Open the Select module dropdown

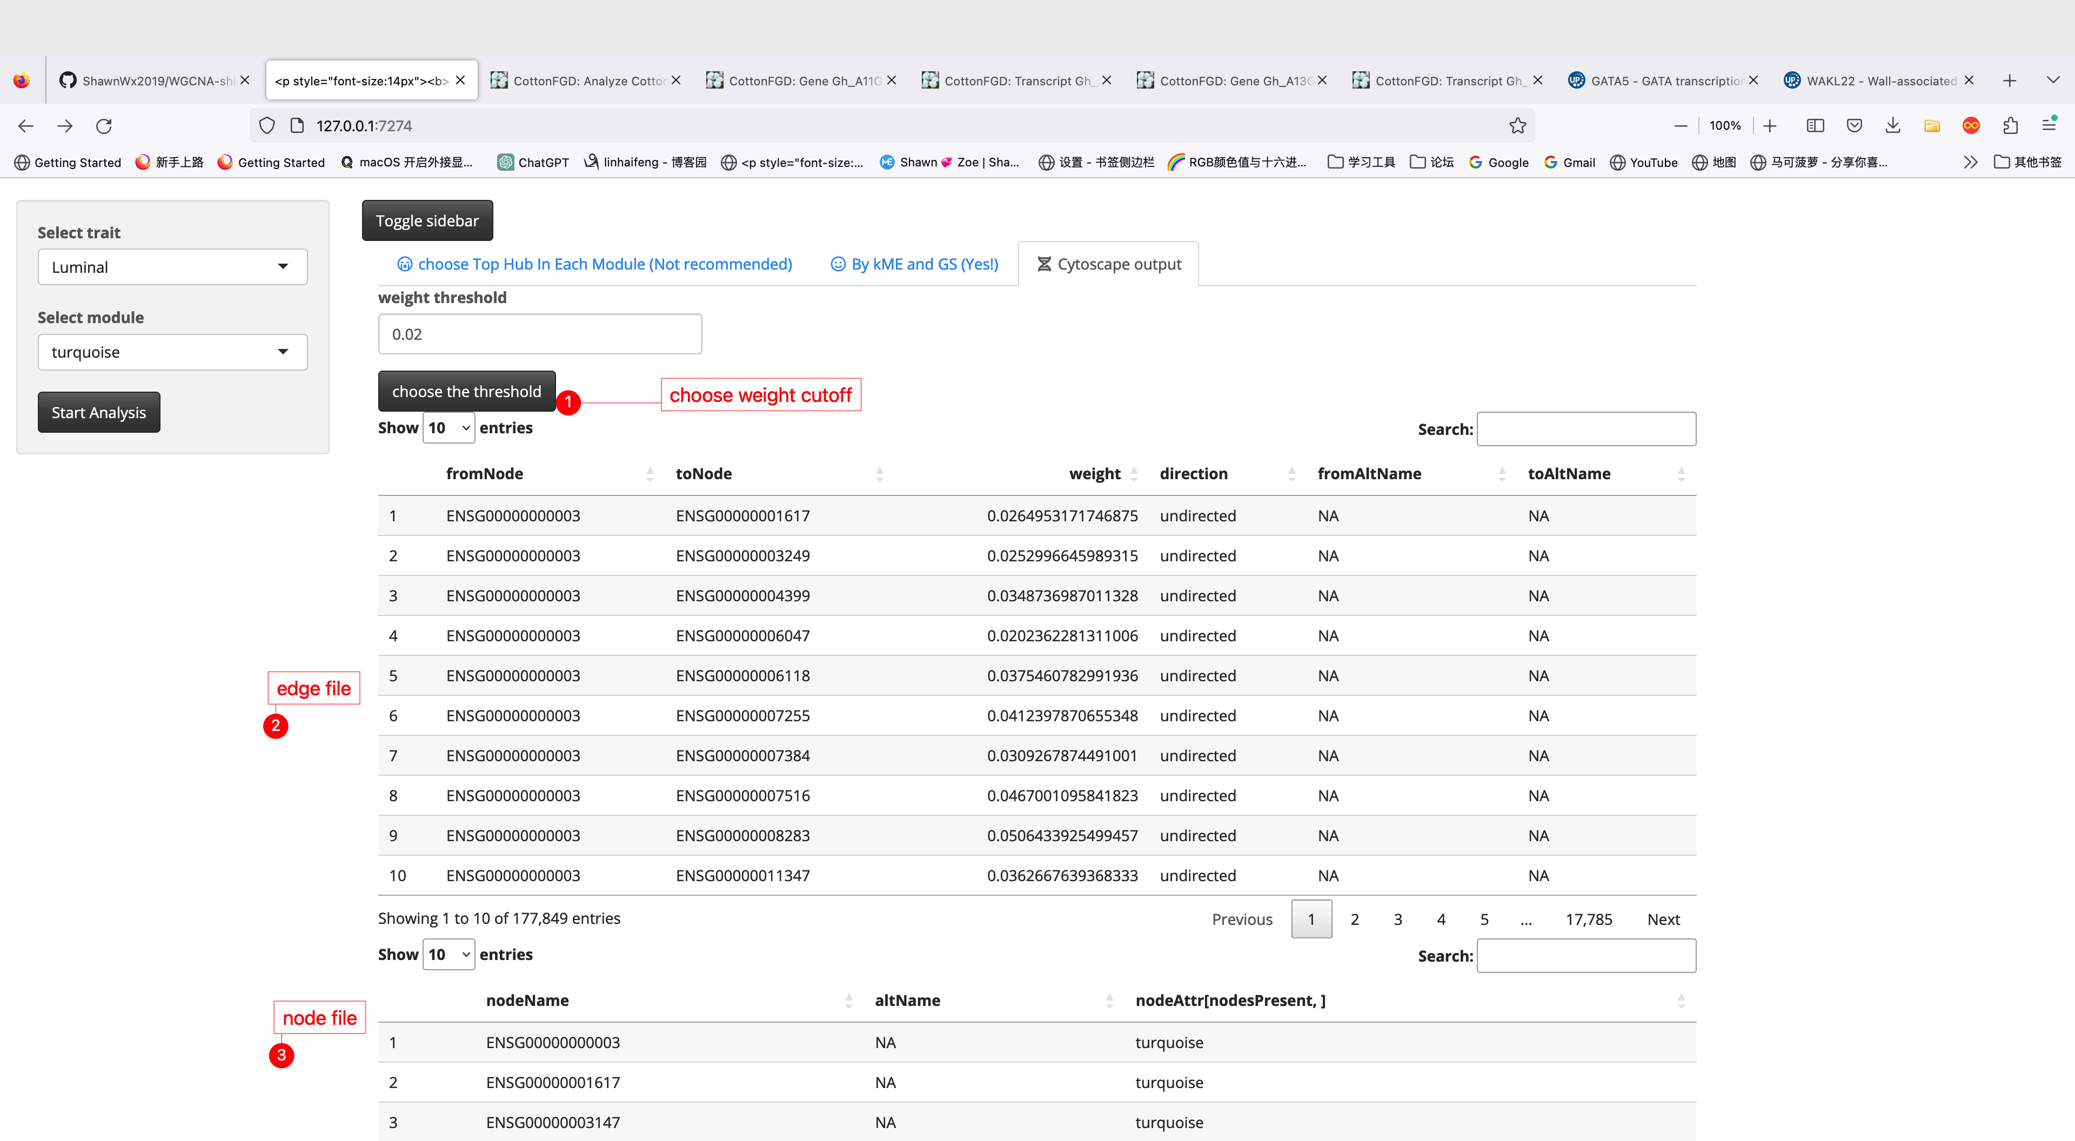pos(172,352)
